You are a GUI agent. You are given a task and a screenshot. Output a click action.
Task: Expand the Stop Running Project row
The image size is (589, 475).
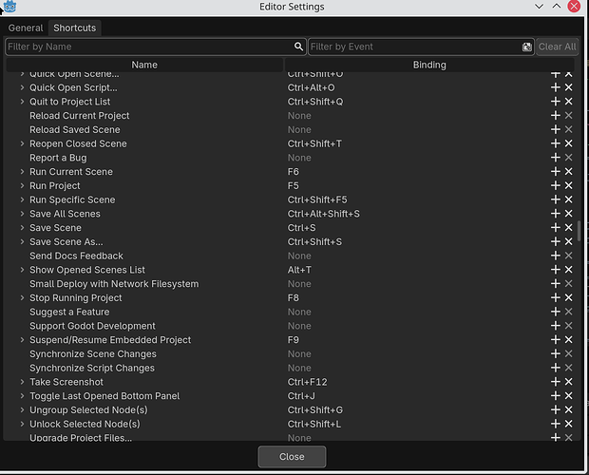tap(22, 297)
